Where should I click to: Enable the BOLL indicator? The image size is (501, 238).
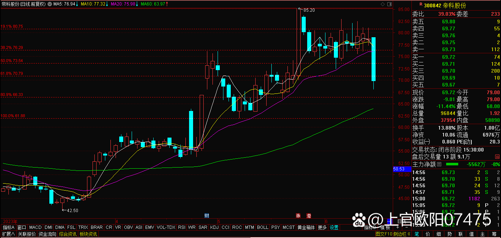(263, 227)
